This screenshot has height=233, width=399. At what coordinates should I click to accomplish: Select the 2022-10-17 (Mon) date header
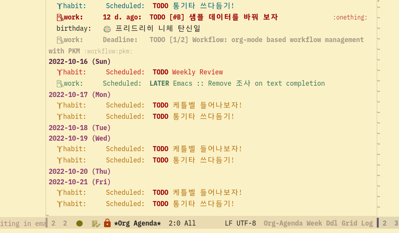79,95
